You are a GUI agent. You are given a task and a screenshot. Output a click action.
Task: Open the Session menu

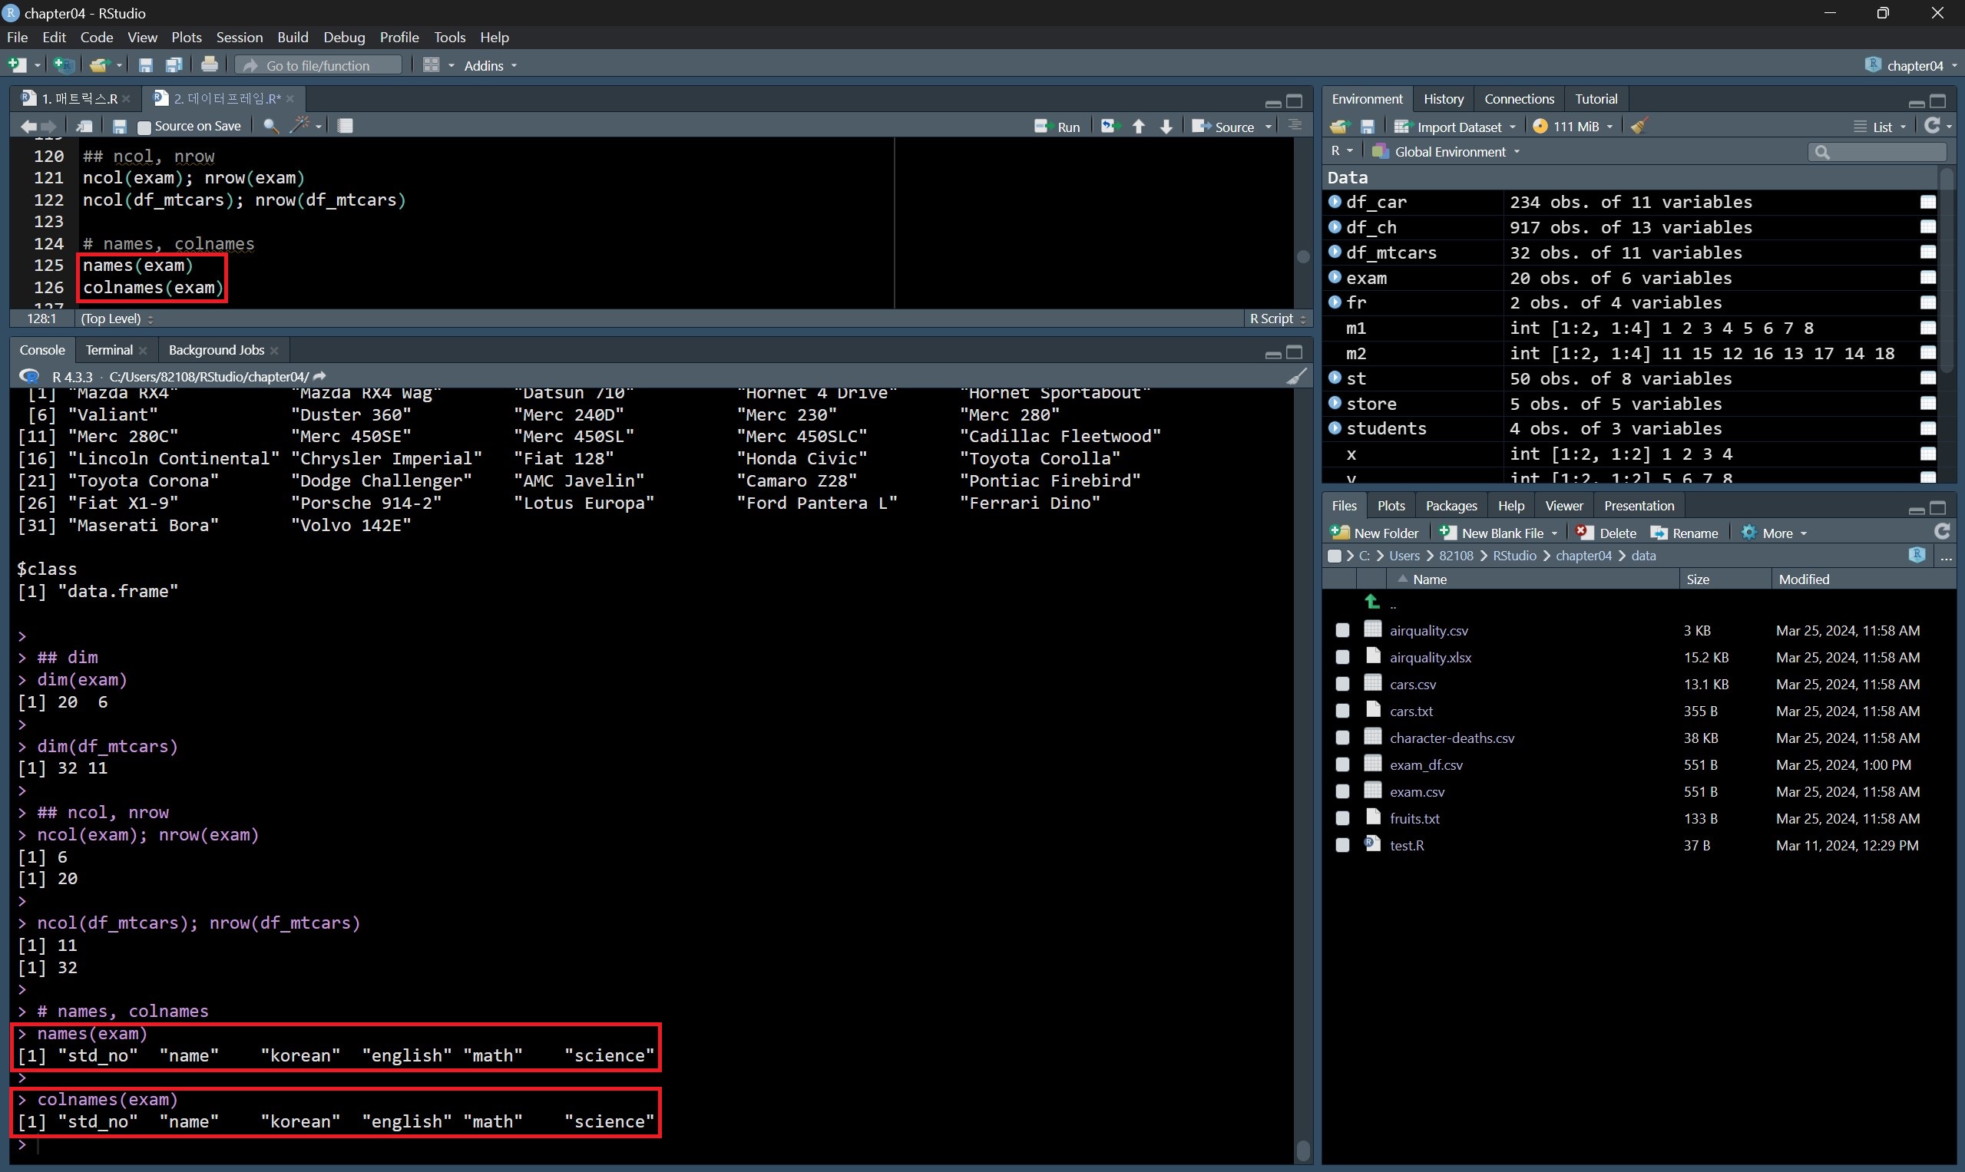coord(239,37)
